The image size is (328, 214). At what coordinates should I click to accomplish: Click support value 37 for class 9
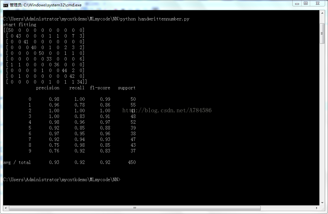point(133,151)
